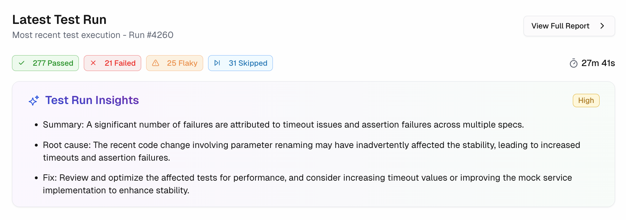Select the "21 Failed" label
Screen dimensions: 626x220
120,63
